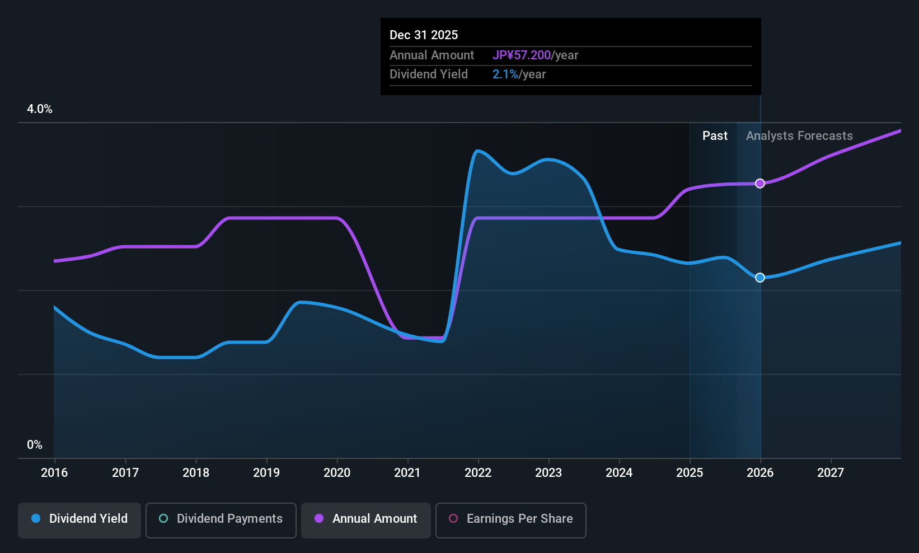The height and width of the screenshot is (553, 919).
Task: Click the 2021 x-axis label
Action: point(407,473)
